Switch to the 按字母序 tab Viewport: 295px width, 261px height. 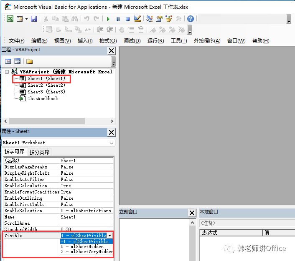click(15, 151)
